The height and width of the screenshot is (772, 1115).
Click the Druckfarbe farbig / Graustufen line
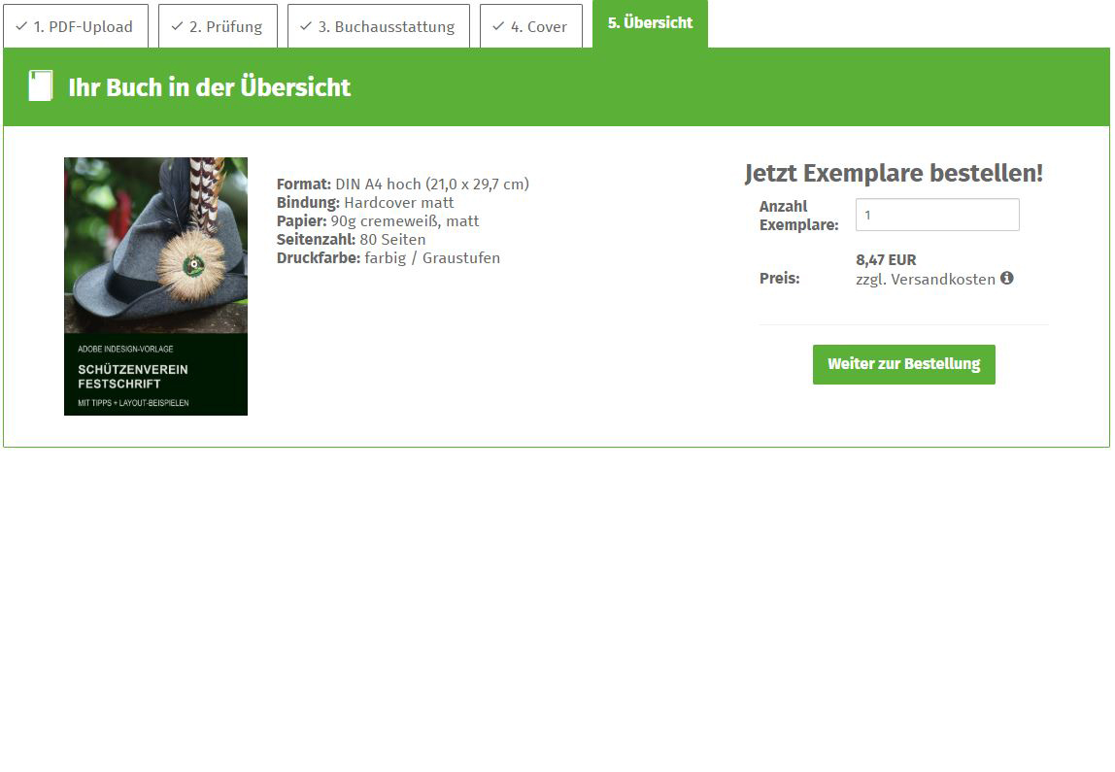click(388, 258)
